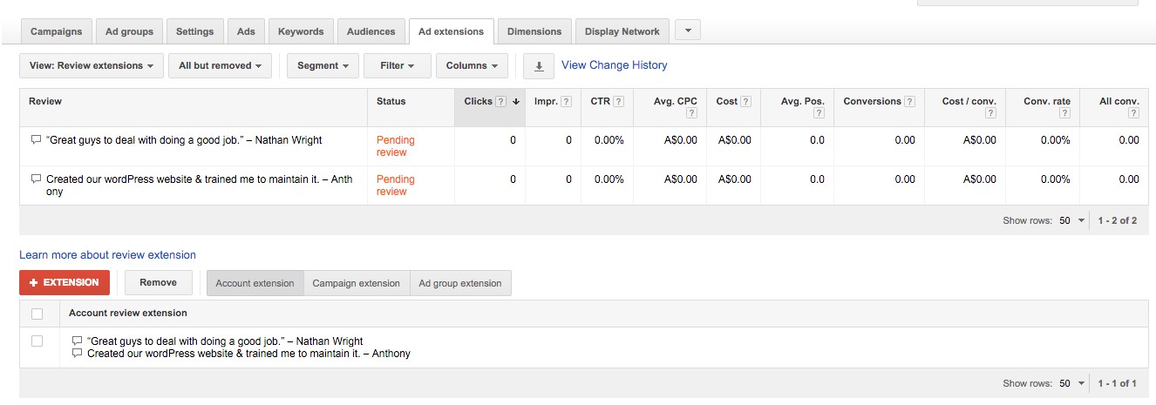Open help tooltip for Cost column
Image resolution: width=1156 pixels, height=405 pixels.
pyautogui.click(x=746, y=102)
